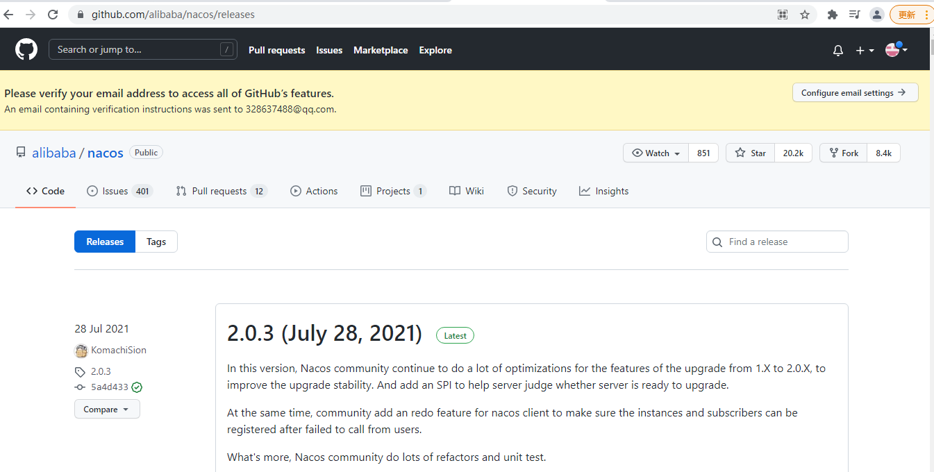
Task: Bookmark this page with the star icon
Action: (805, 15)
